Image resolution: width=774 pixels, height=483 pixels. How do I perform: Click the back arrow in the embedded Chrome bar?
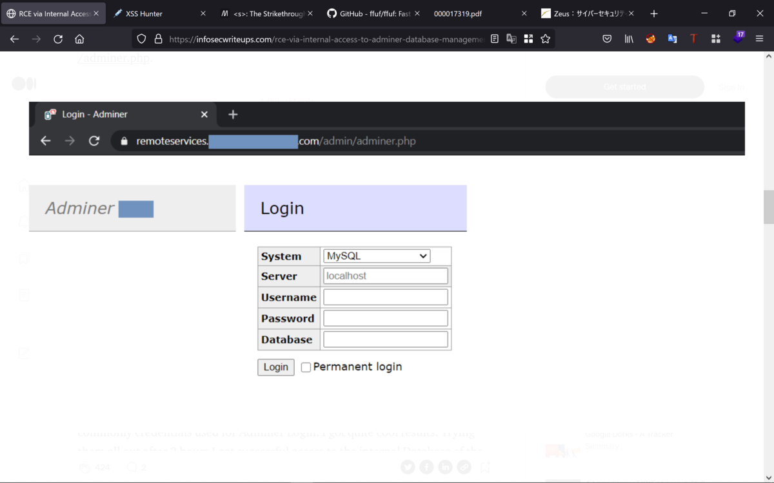(x=45, y=141)
